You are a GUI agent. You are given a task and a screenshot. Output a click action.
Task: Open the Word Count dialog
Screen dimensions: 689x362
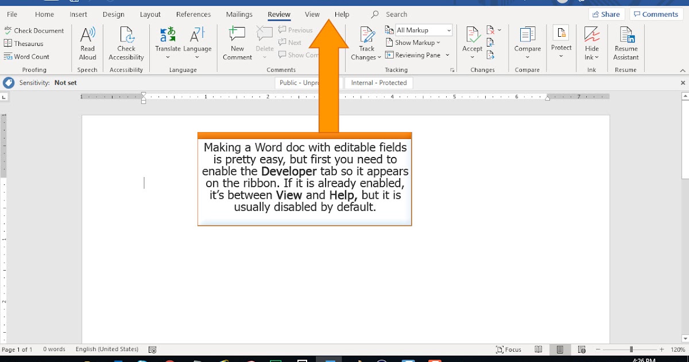(x=26, y=56)
